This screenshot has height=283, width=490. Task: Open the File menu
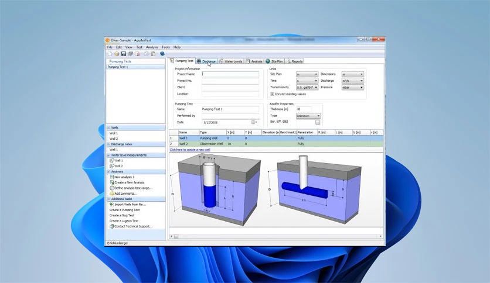point(110,47)
